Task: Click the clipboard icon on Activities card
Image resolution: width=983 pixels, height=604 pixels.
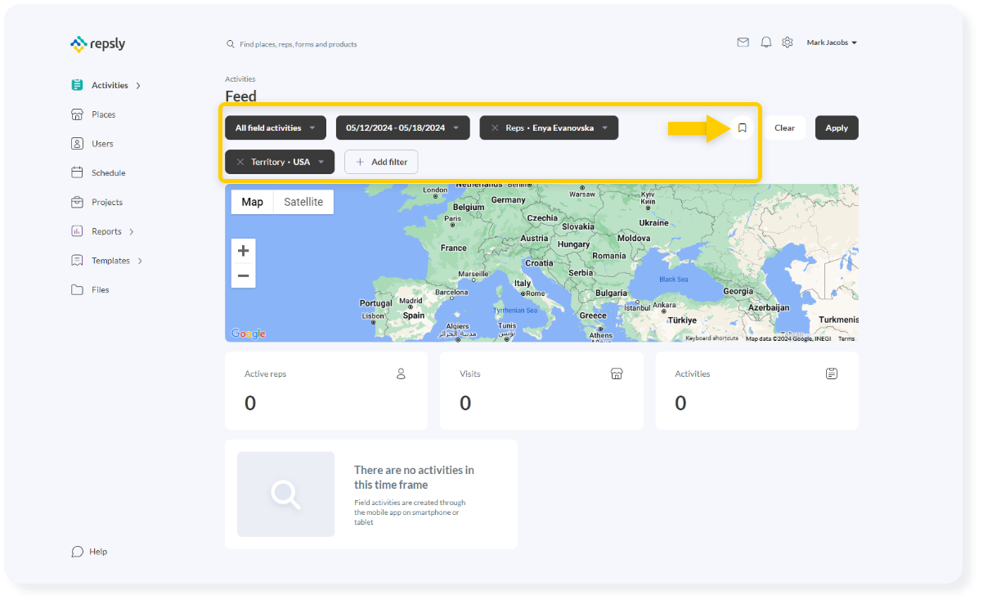Action: (832, 374)
